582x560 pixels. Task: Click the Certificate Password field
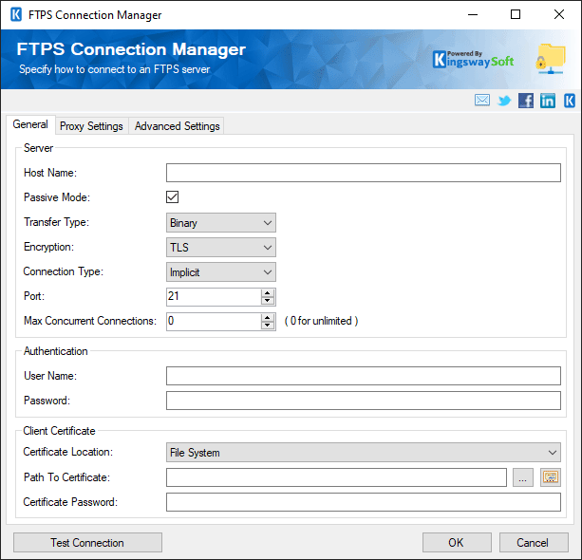[x=364, y=502]
